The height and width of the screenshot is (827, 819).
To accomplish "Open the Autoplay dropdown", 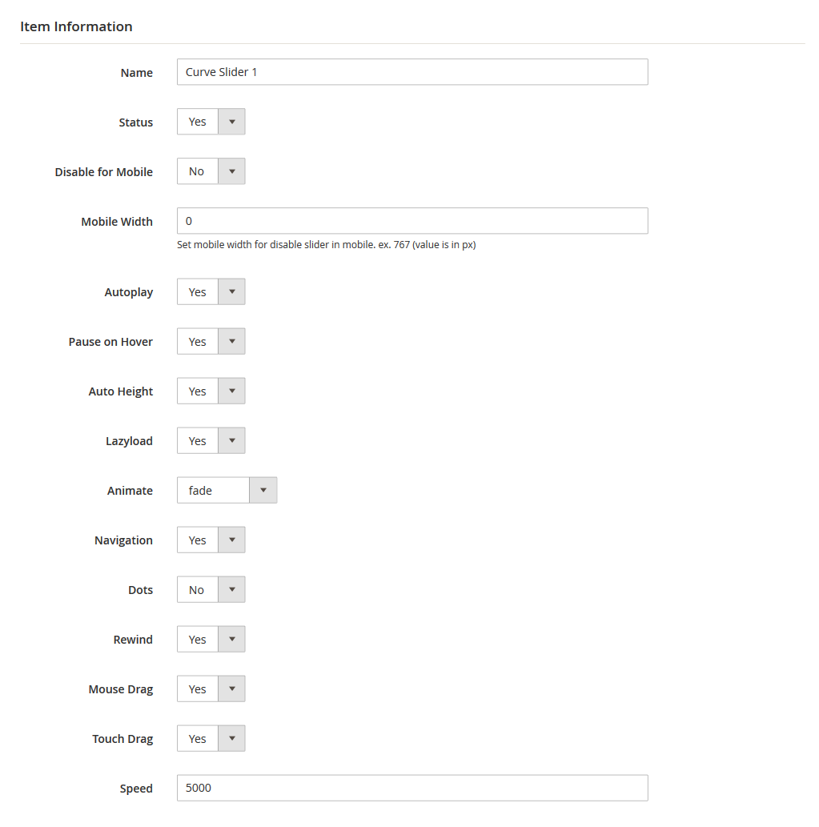I will (211, 292).
